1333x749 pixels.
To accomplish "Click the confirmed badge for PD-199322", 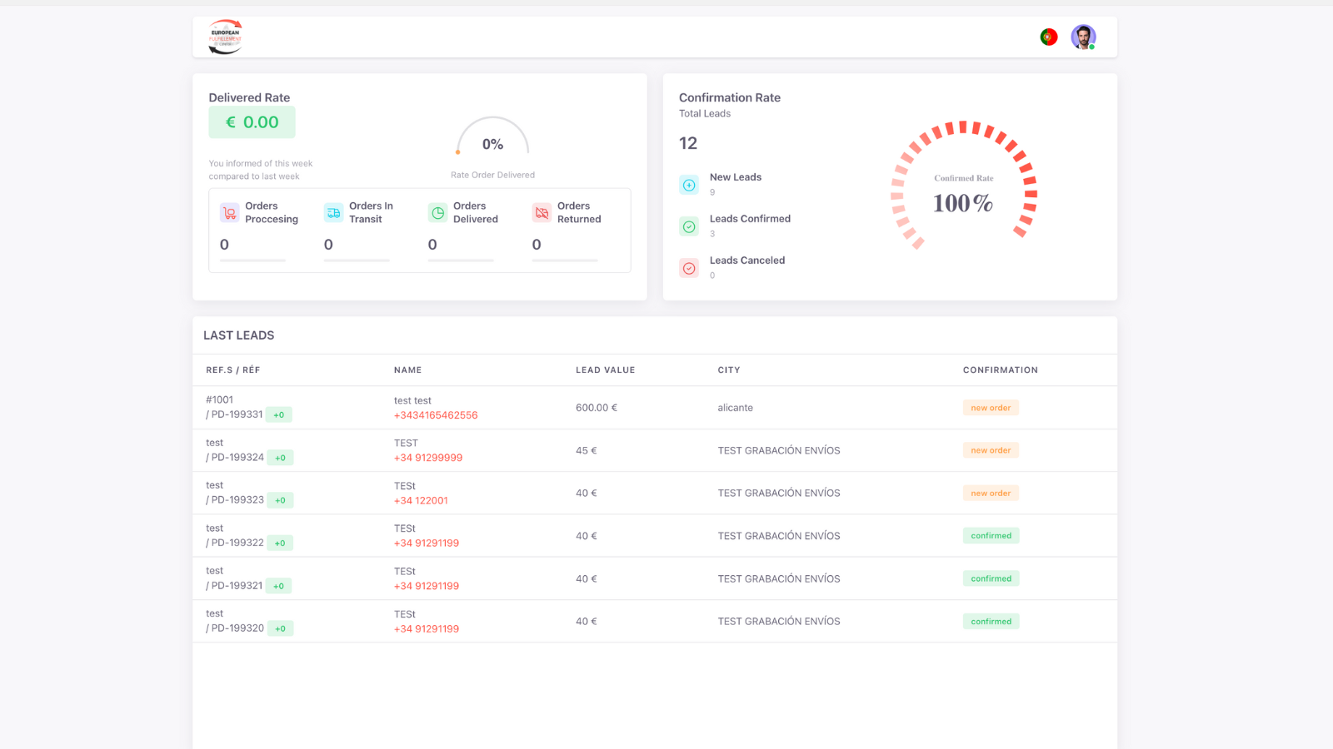I will pos(991,536).
